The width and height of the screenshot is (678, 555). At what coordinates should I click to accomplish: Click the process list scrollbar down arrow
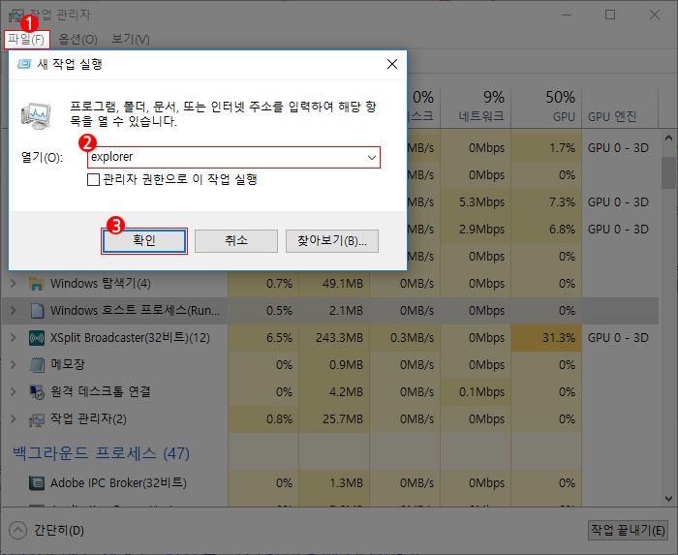[668, 499]
